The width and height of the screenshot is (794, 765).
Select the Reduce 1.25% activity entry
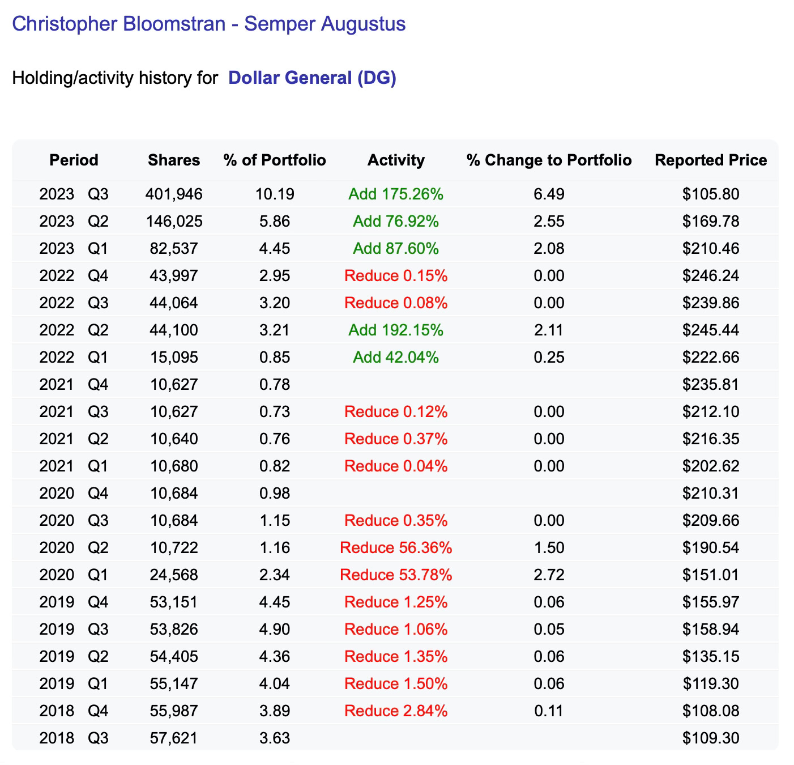point(396,602)
